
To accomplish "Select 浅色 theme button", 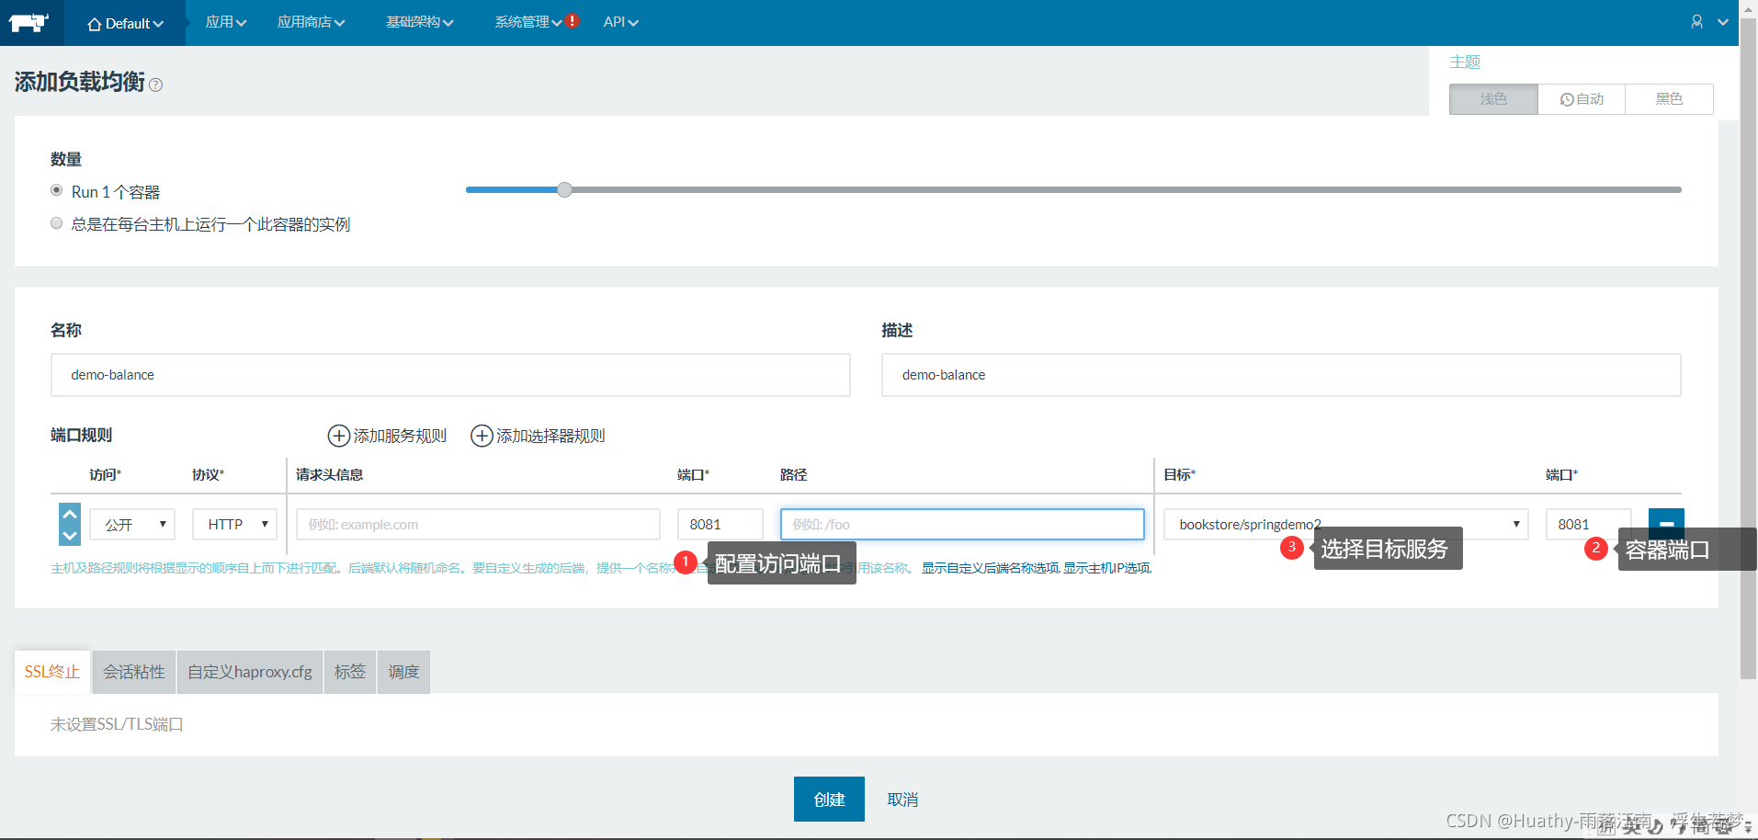I will pyautogui.click(x=1493, y=99).
